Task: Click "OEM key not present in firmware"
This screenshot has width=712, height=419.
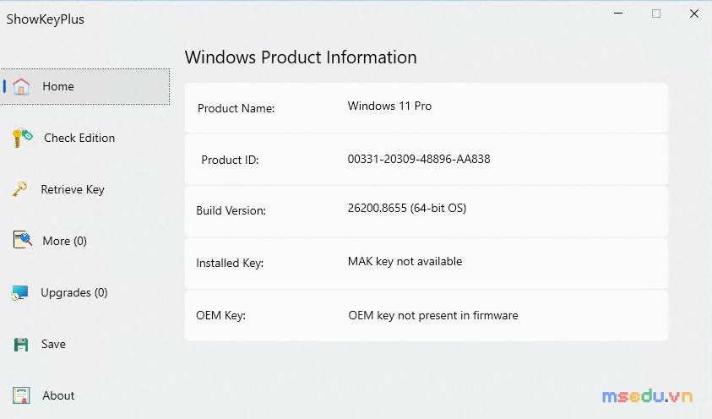Action: 433,315
